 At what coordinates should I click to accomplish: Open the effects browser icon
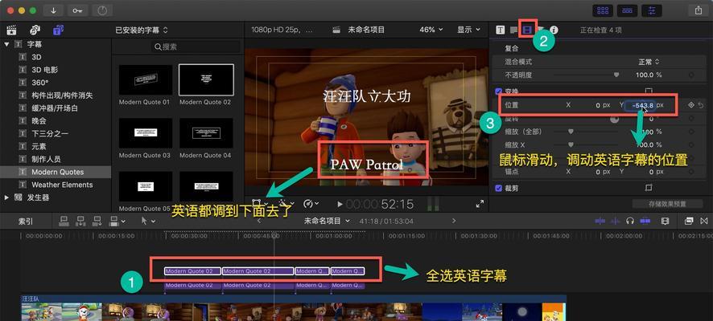click(689, 221)
